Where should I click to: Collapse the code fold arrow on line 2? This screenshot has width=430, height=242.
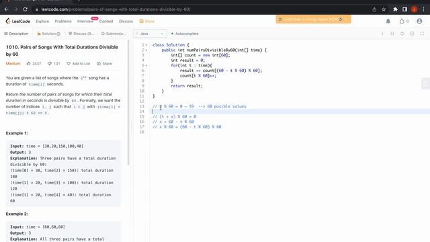146,50
